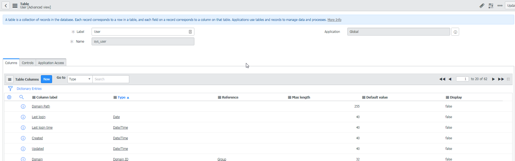Click the gear icon to personalize list columns
The width and height of the screenshot is (515, 161).
pos(9,97)
